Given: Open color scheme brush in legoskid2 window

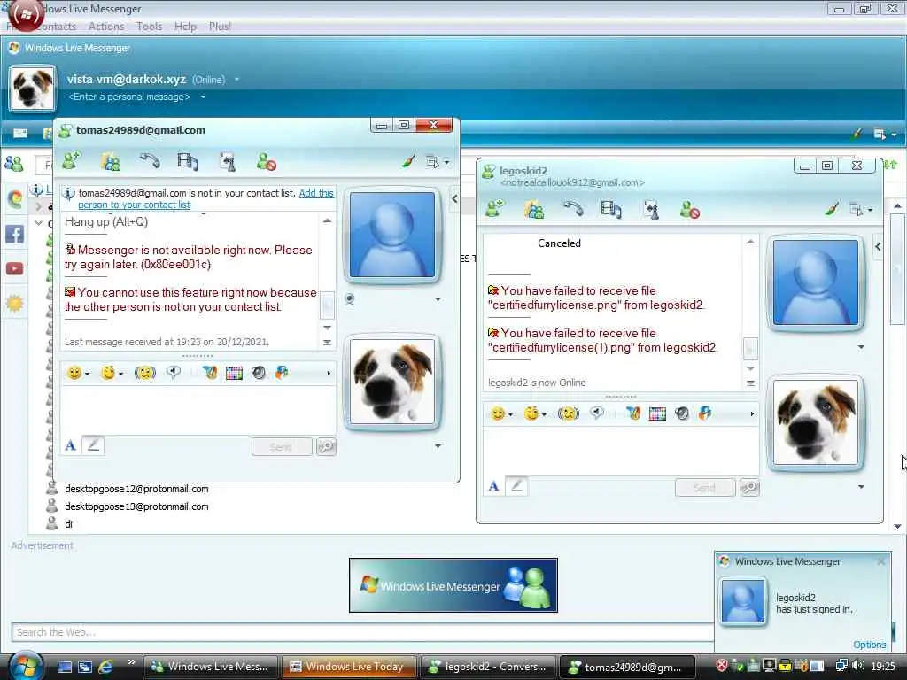Looking at the screenshot, I should coord(832,209).
